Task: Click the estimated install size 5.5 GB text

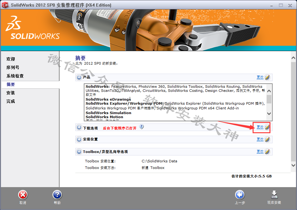Action: click(x=252, y=176)
